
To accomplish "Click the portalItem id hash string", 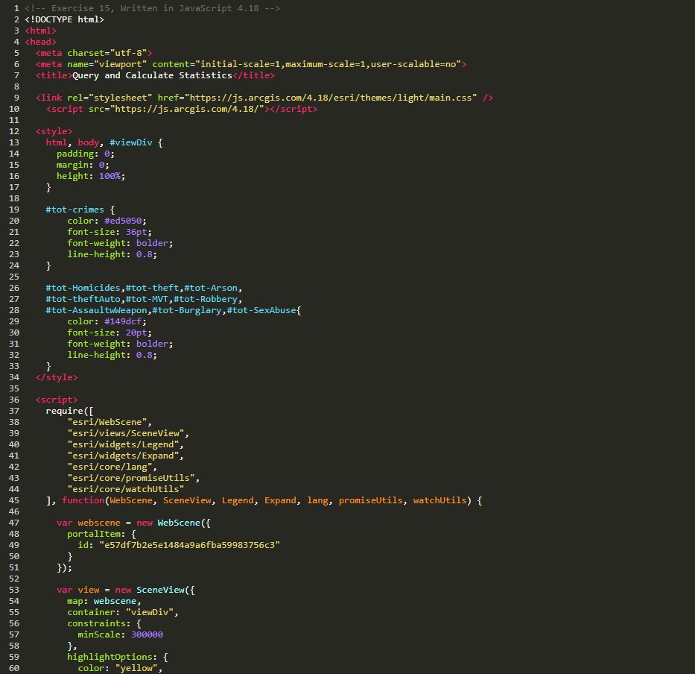I will [189, 545].
